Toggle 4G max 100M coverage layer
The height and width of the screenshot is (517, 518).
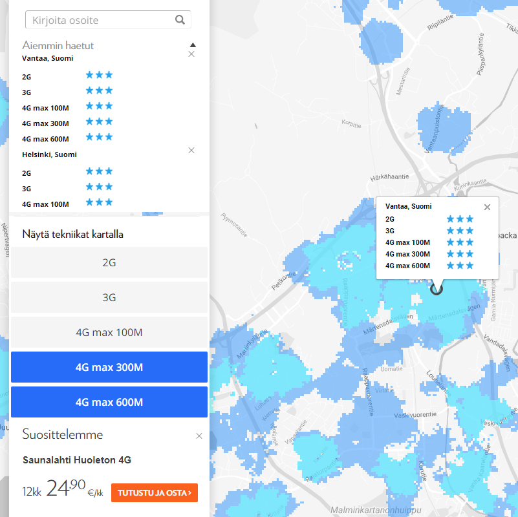click(109, 333)
